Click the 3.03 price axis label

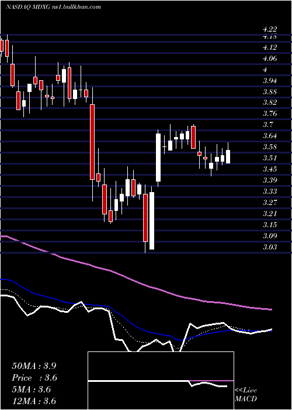click(x=270, y=247)
